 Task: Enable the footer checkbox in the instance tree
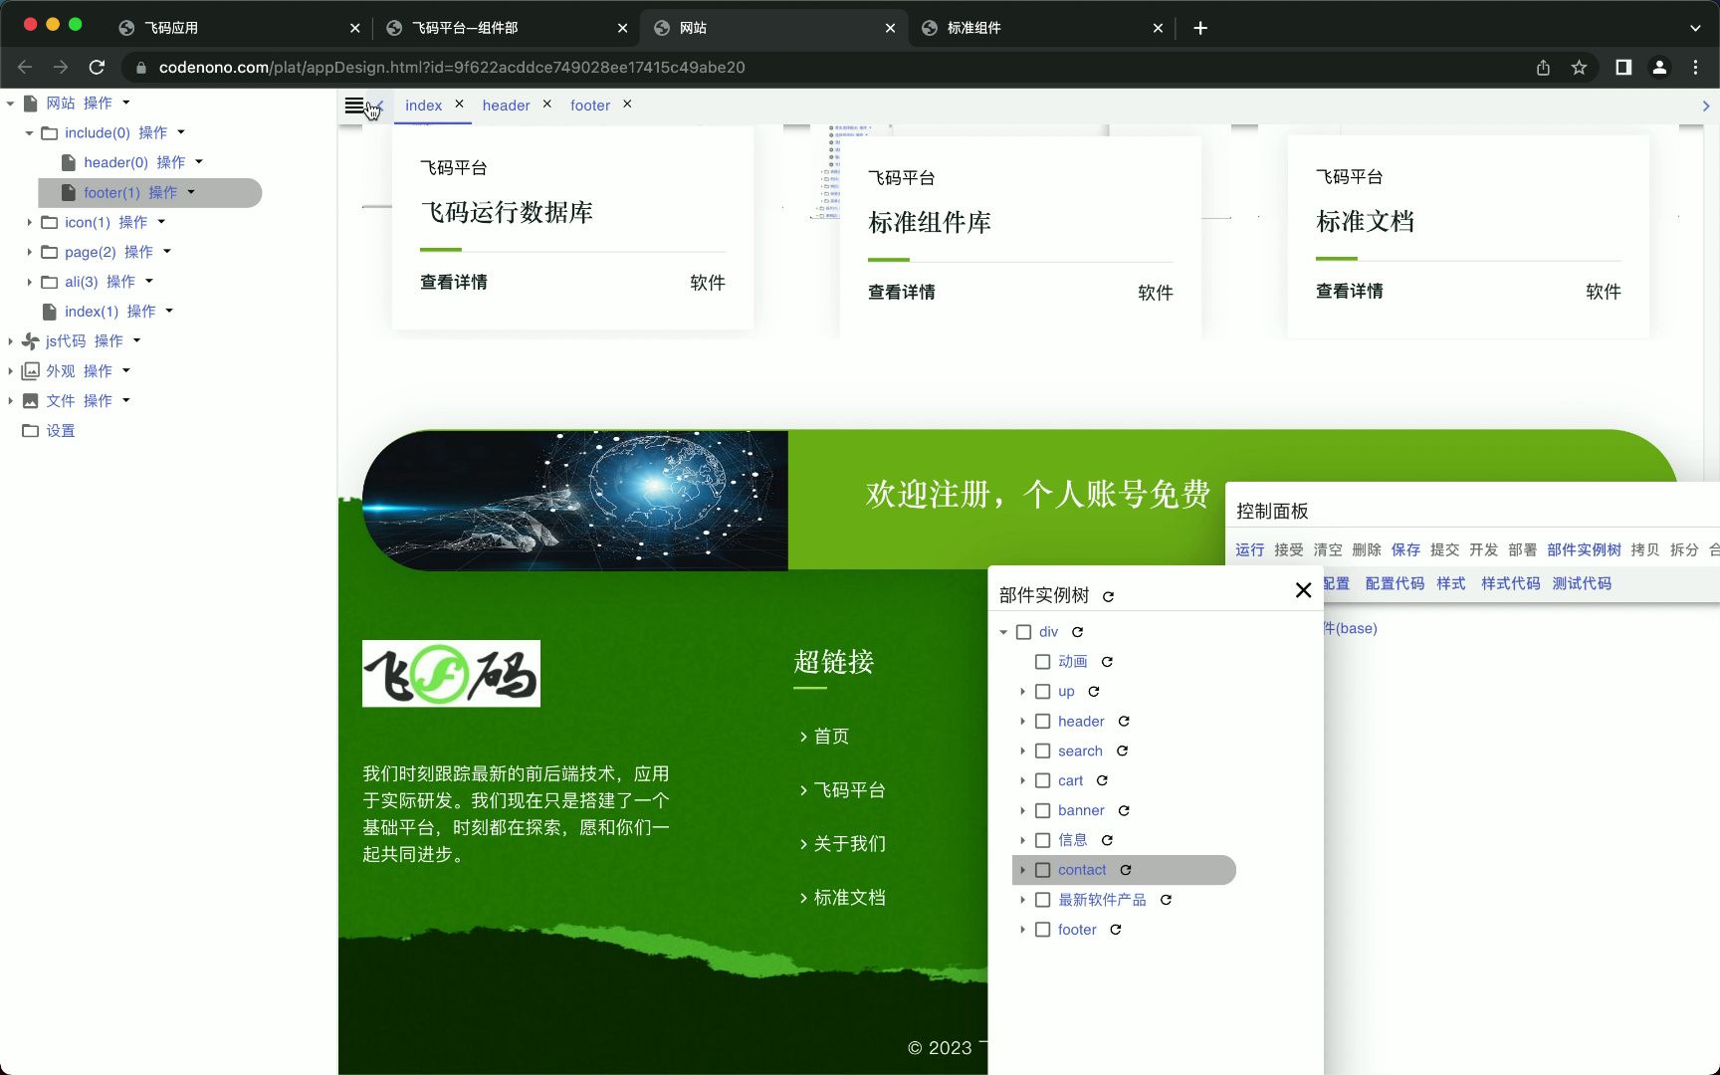coord(1042,930)
